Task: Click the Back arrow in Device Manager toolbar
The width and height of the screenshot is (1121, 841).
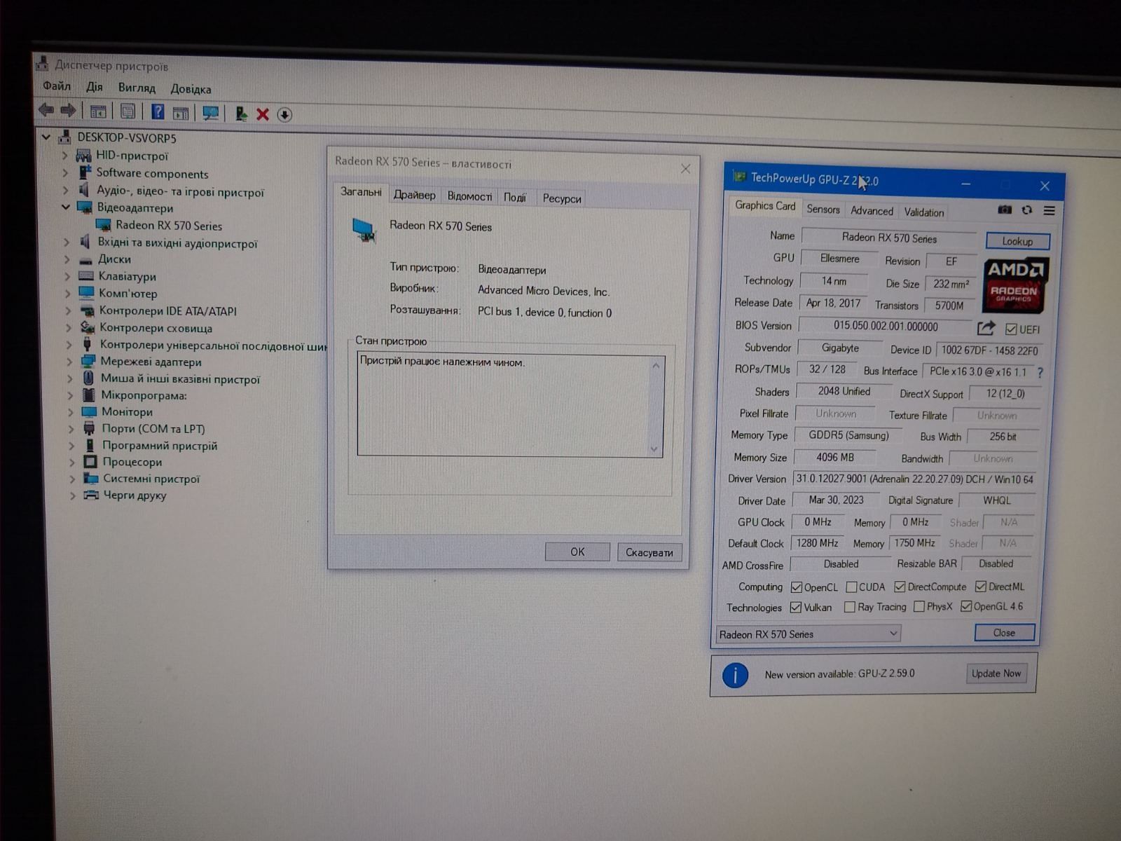Action: [x=46, y=110]
